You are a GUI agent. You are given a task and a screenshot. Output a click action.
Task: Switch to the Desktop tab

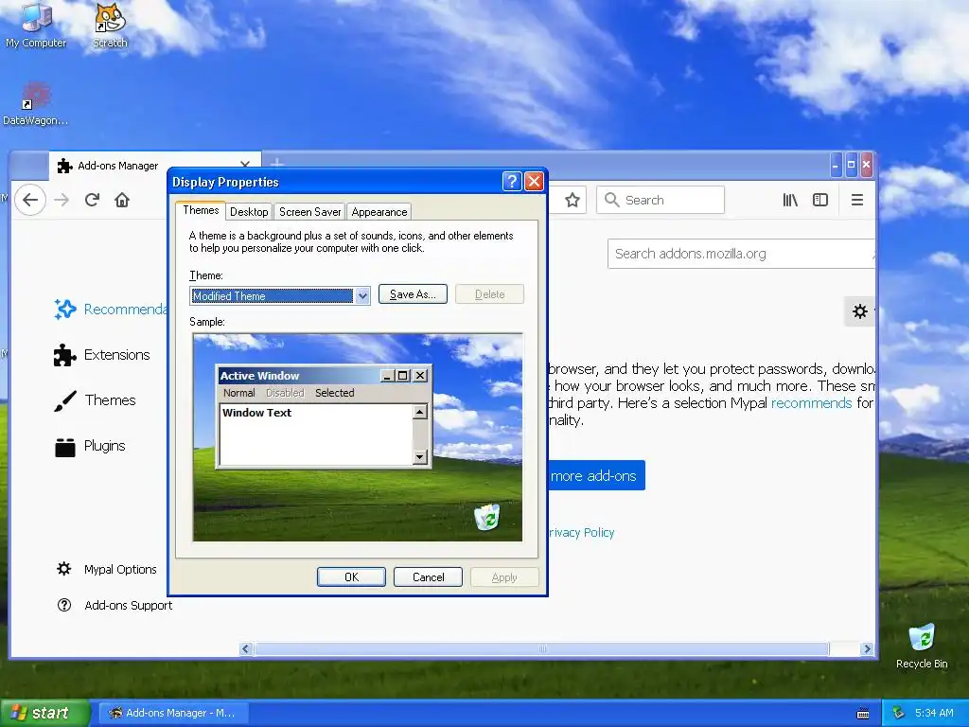[249, 212]
